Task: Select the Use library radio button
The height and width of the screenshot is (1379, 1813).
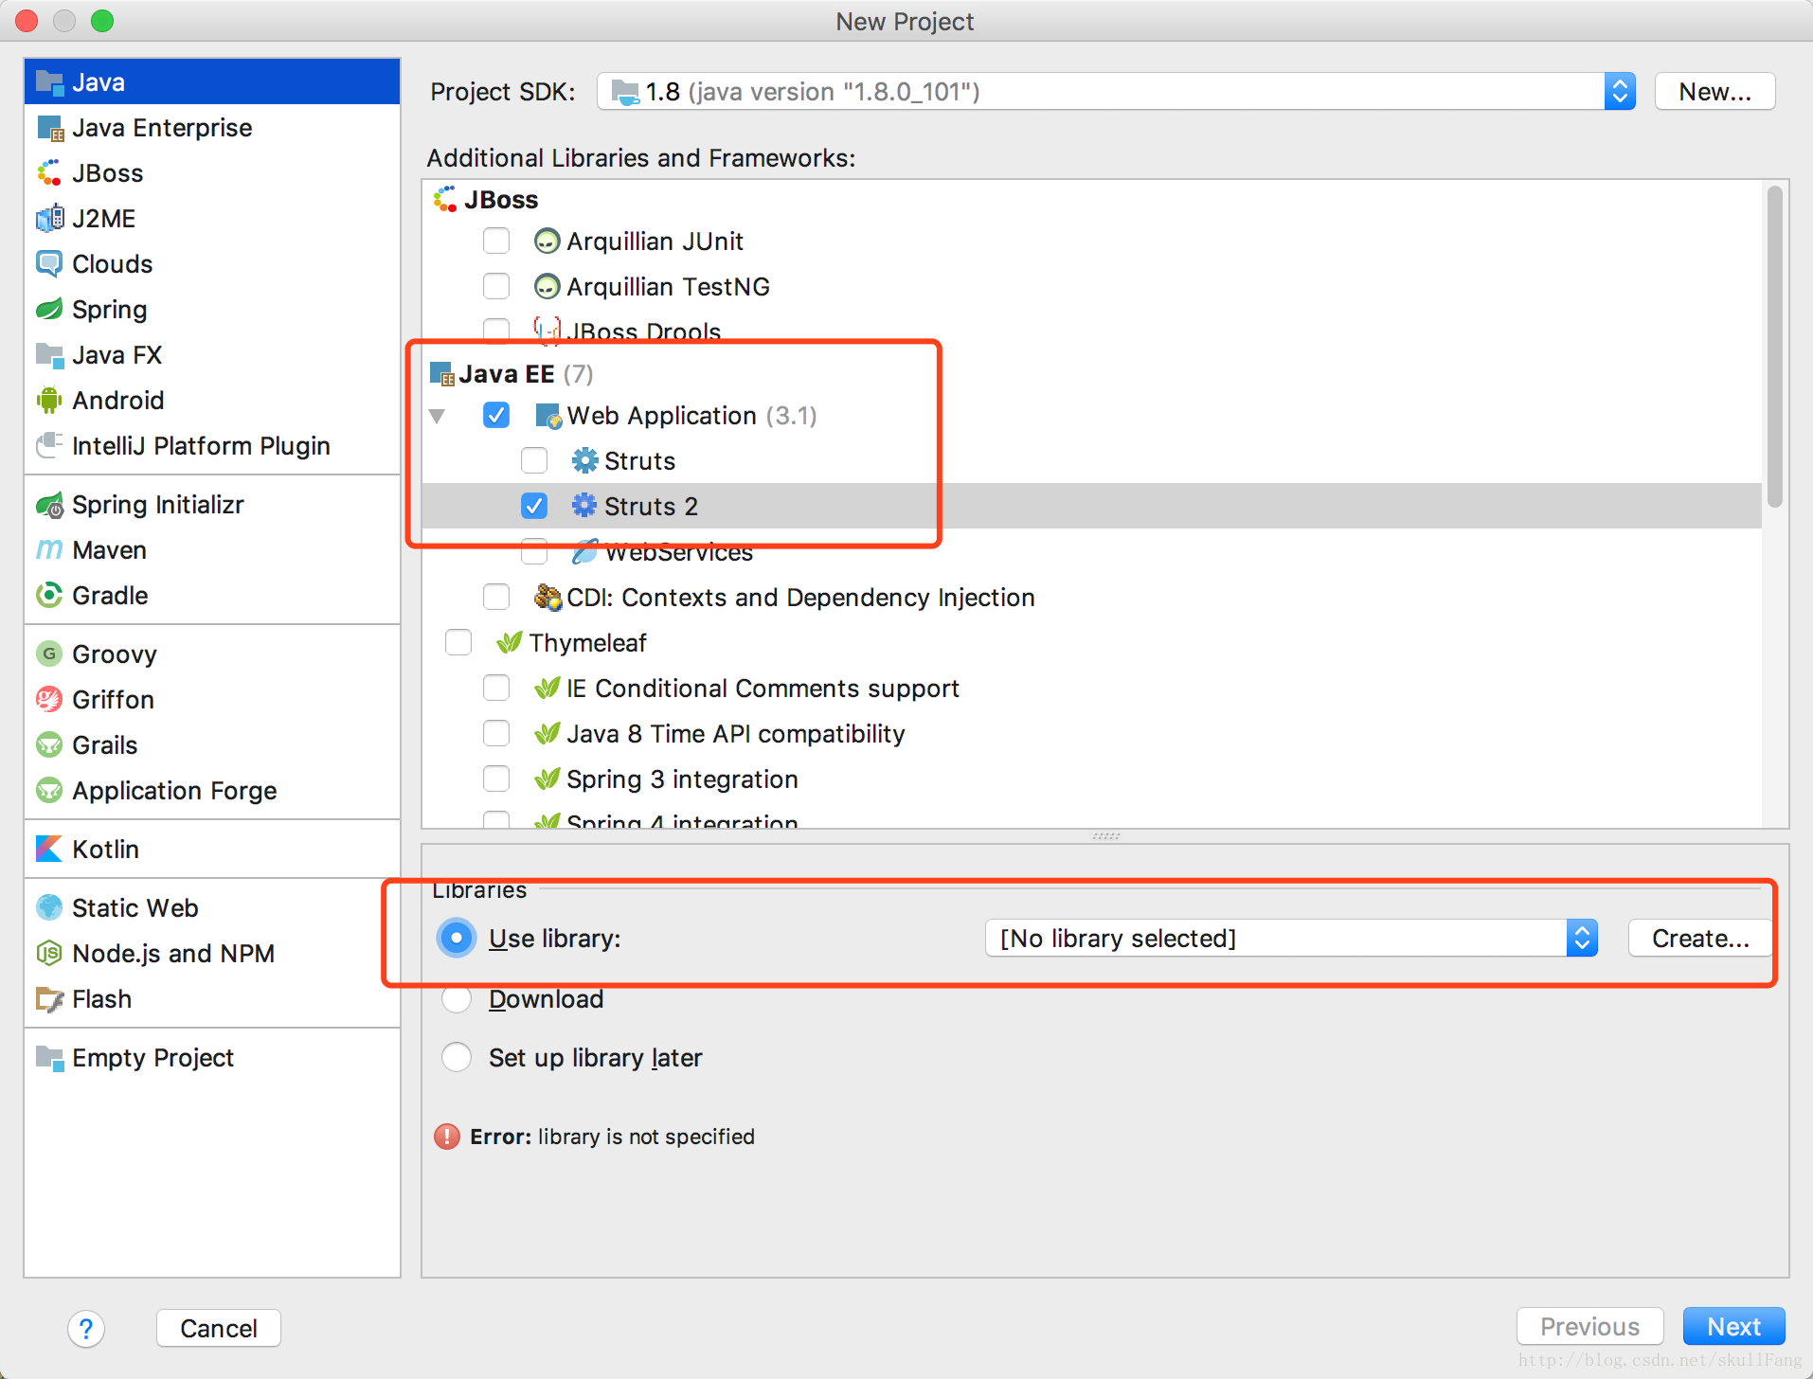Action: click(457, 938)
